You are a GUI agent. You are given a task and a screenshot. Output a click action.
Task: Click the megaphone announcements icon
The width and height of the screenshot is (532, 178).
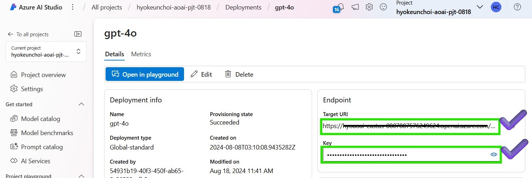[x=355, y=7]
